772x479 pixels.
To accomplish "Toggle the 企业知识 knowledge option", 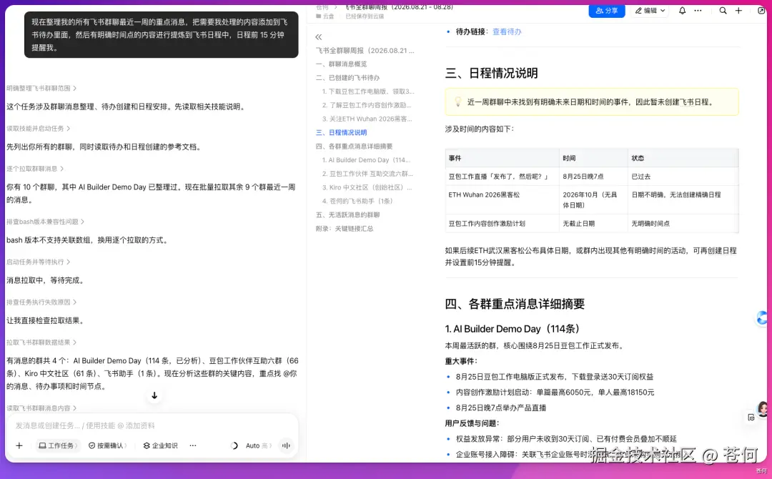I will point(161,445).
